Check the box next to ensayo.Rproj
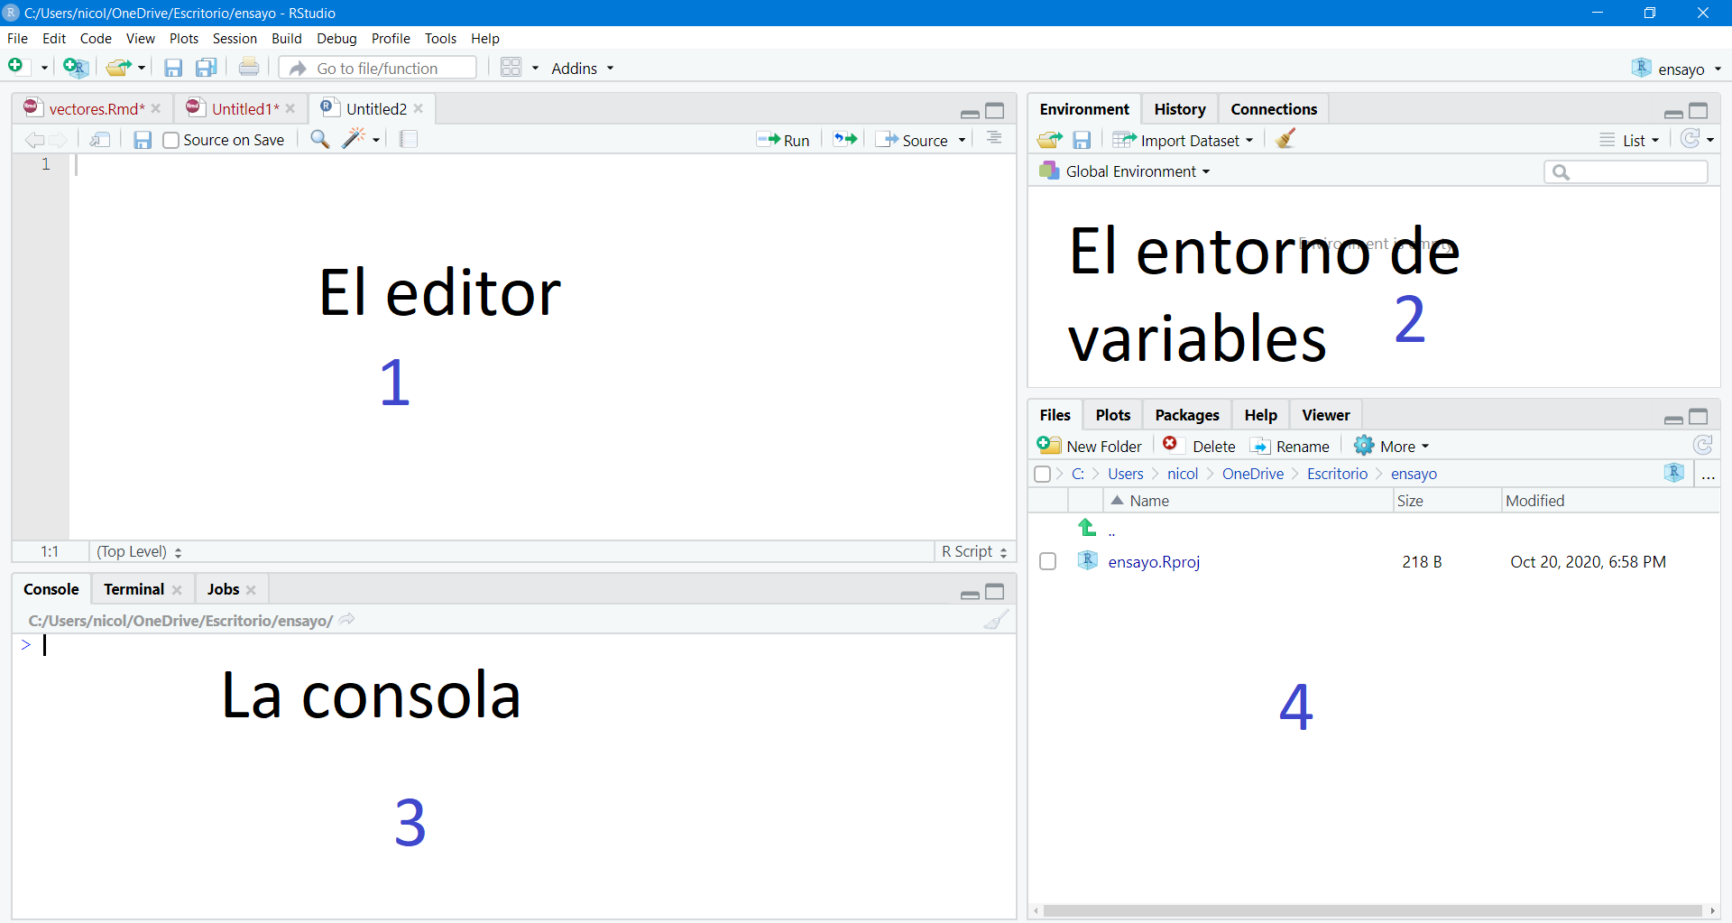 pyautogui.click(x=1047, y=561)
